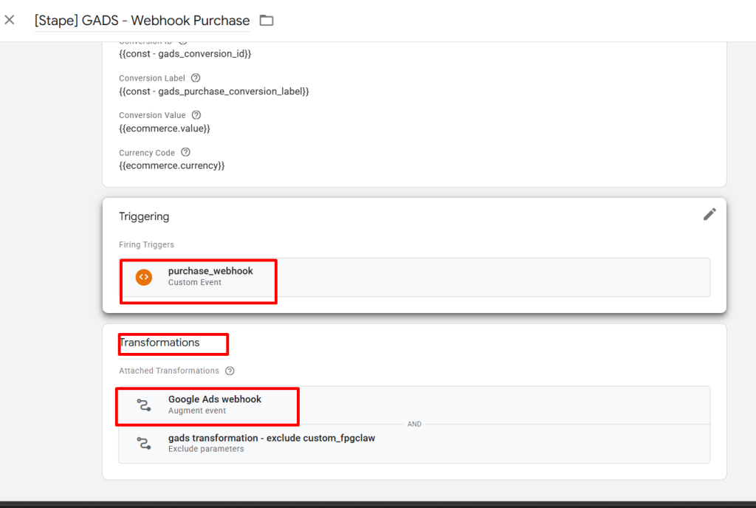Open gads transformation - exclude custom_fpgclaw name
The height and width of the screenshot is (508, 756).
click(271, 438)
